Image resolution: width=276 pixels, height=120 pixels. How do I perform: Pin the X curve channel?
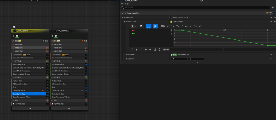(171, 31)
